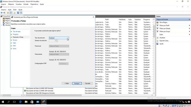Open the VirtualBox Entrada menu
This screenshot has width=191, height=107.
click(26, 4)
